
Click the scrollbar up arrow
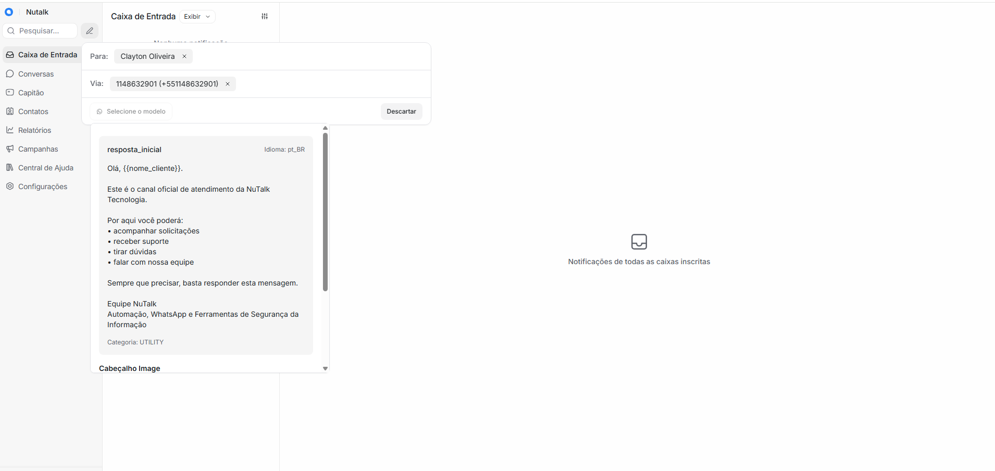(325, 128)
